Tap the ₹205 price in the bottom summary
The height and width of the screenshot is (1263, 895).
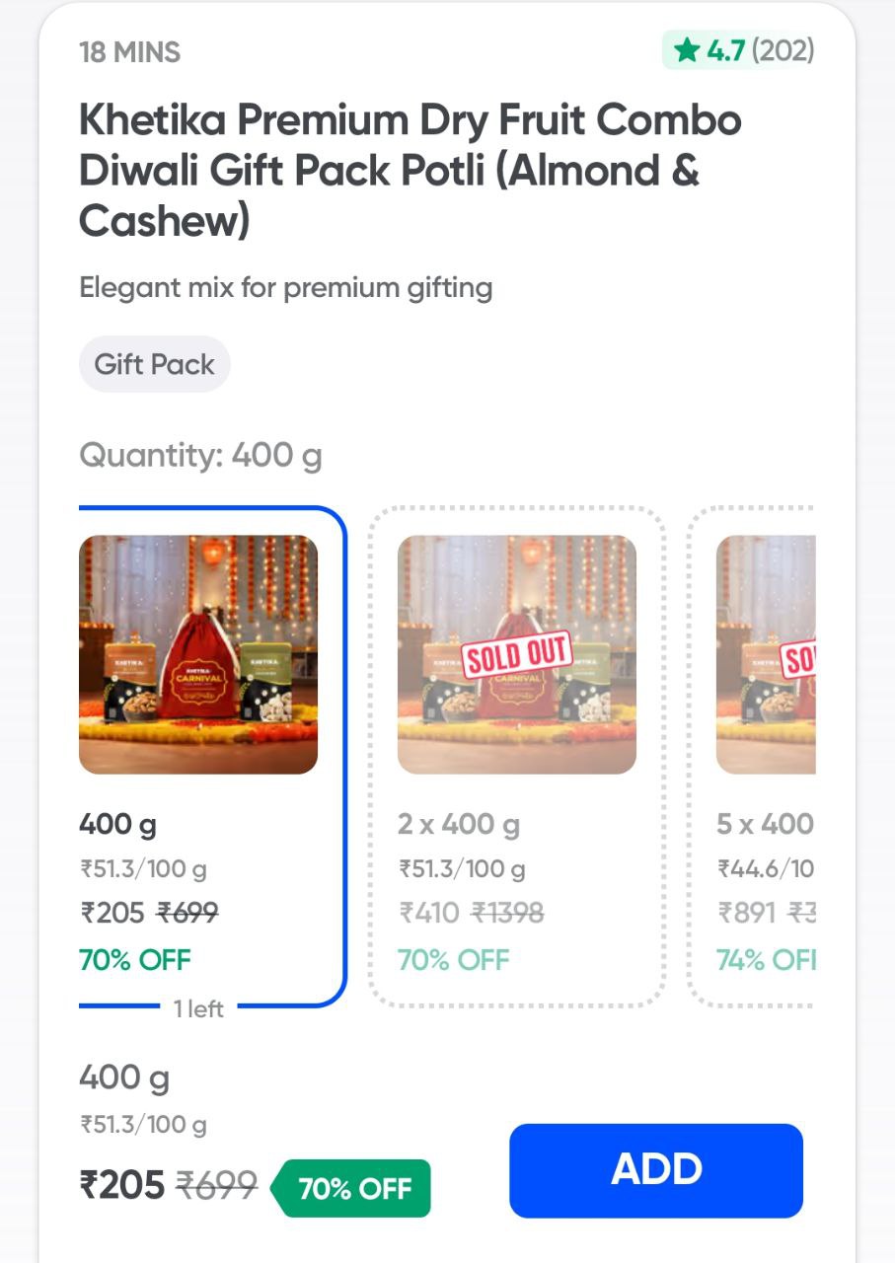(x=121, y=1185)
